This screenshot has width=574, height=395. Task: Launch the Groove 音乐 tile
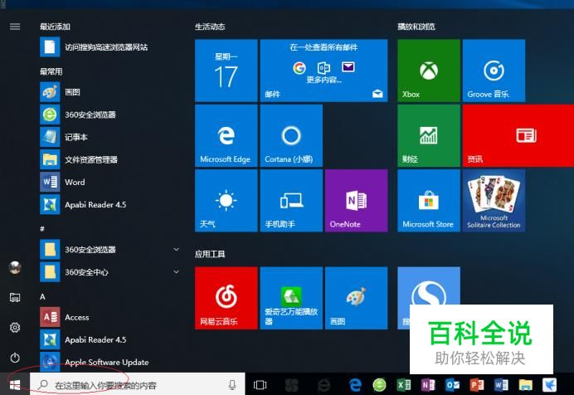494,71
